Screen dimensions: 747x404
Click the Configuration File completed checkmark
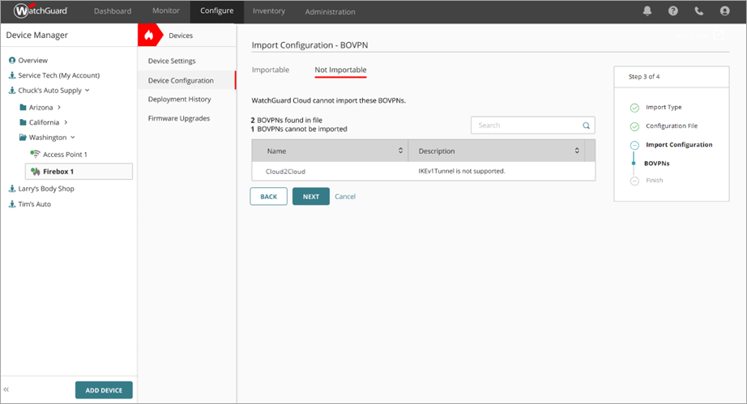pos(634,126)
